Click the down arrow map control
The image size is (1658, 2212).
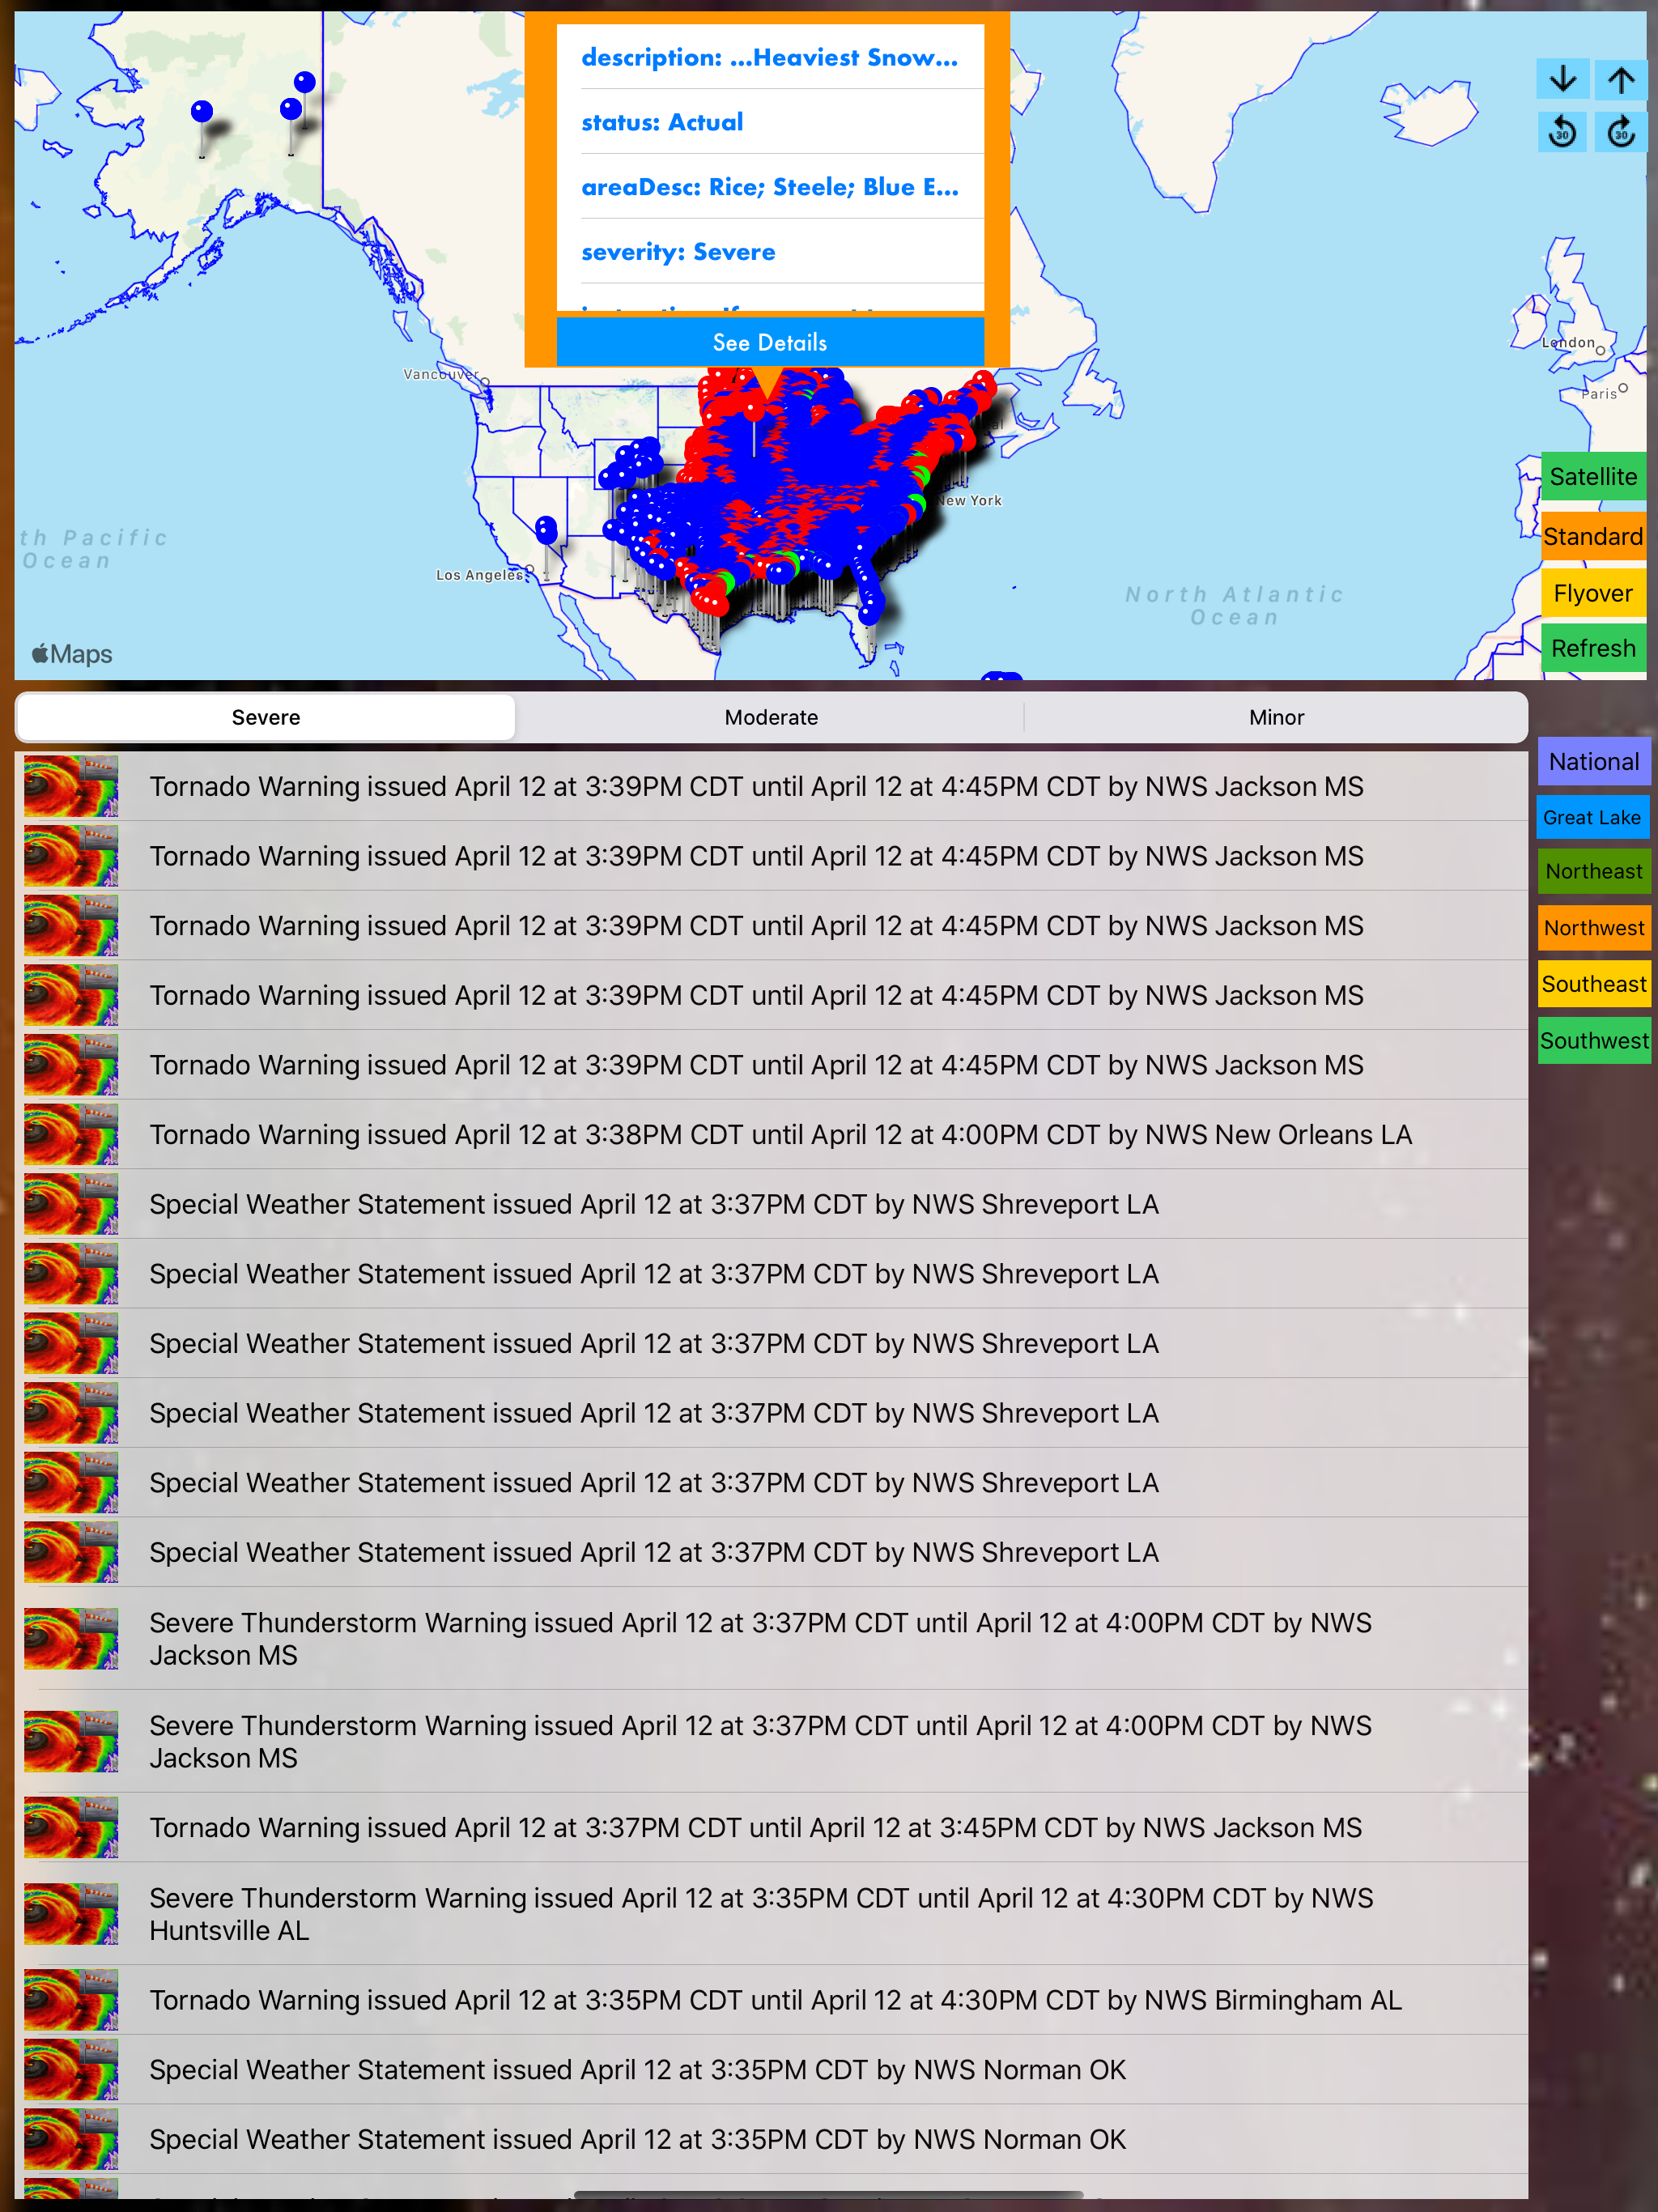point(1563,79)
